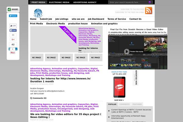Open Internship opportunity at Ramesh Sippy link
Viewport: 183px width, 122px height.
[x=128, y=117]
